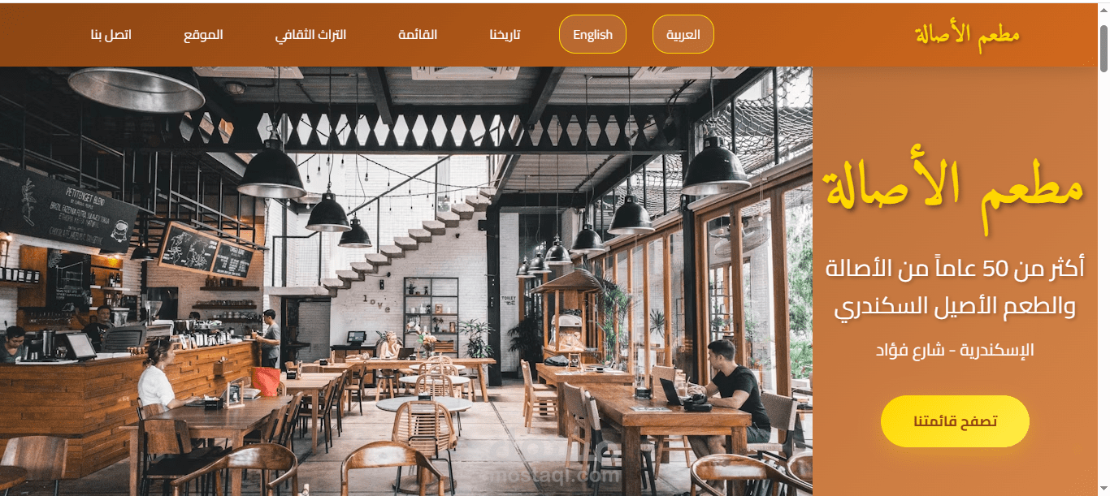The width and height of the screenshot is (1110, 496).
Task: Open the اتصل بنا contact link
Action: click(111, 35)
